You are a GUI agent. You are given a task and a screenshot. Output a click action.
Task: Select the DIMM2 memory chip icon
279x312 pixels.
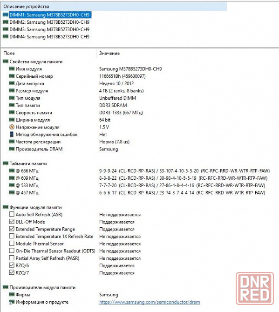point(6,22)
